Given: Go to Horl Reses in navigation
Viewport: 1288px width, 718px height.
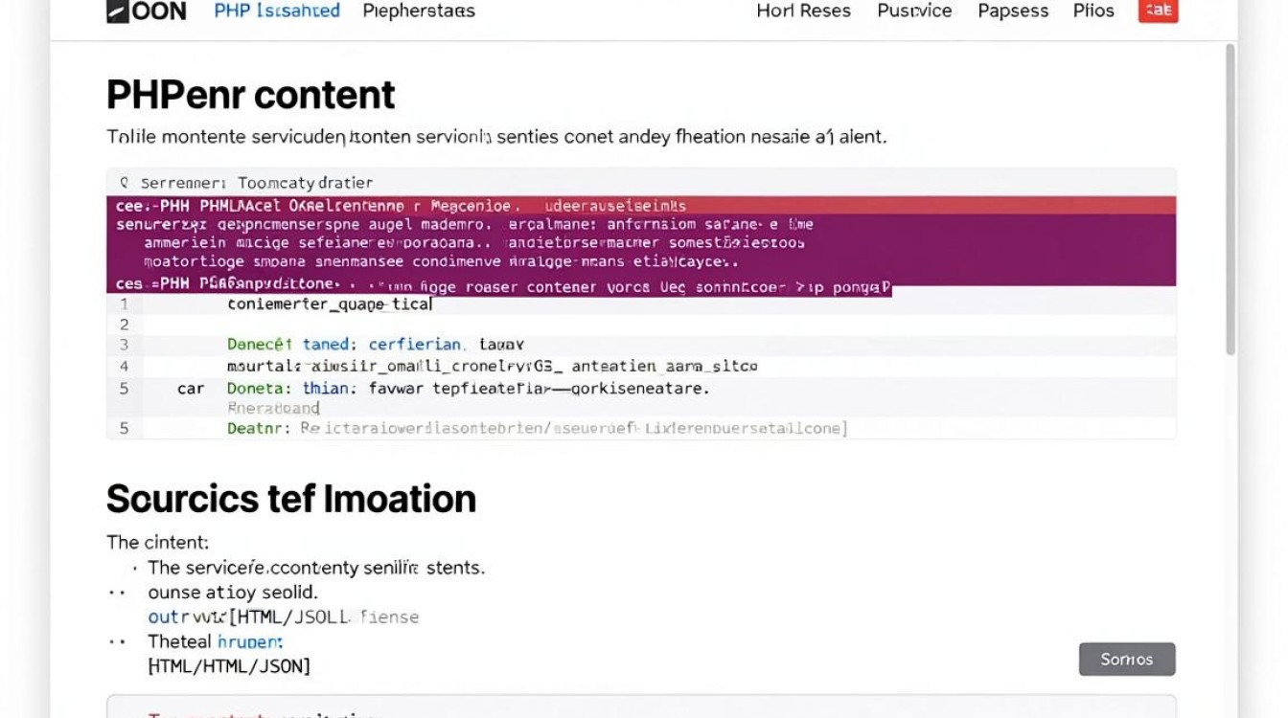Looking at the screenshot, I should 803,11.
